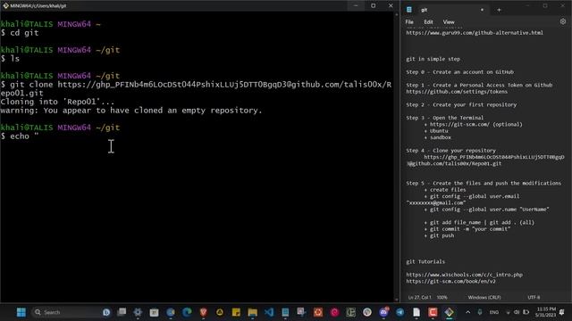The image size is (572, 321).
Task: Click the 'git Tutorials' heading
Action: pyautogui.click(x=425, y=261)
